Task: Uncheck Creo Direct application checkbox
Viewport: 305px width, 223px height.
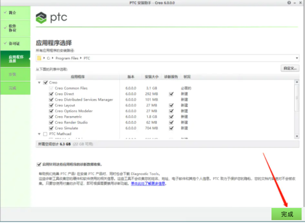Action: click(51, 94)
